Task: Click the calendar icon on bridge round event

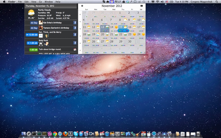Action: (75, 49)
